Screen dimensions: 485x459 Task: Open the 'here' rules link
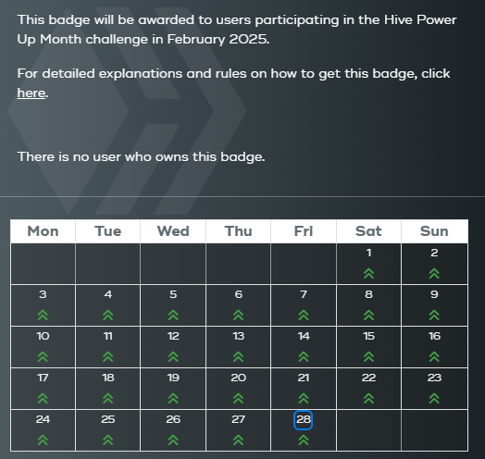[x=31, y=93]
